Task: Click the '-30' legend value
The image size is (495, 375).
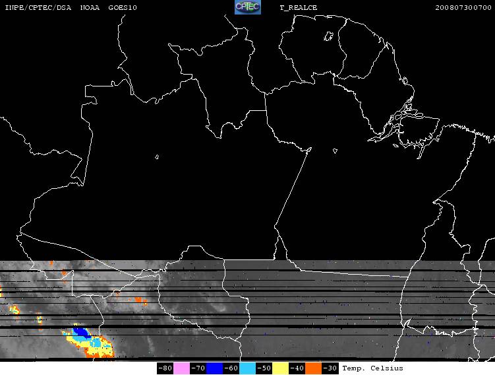Action: 330,368
